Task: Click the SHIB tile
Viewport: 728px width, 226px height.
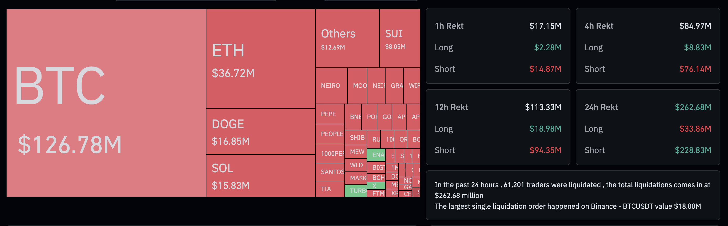Action: coord(356,138)
